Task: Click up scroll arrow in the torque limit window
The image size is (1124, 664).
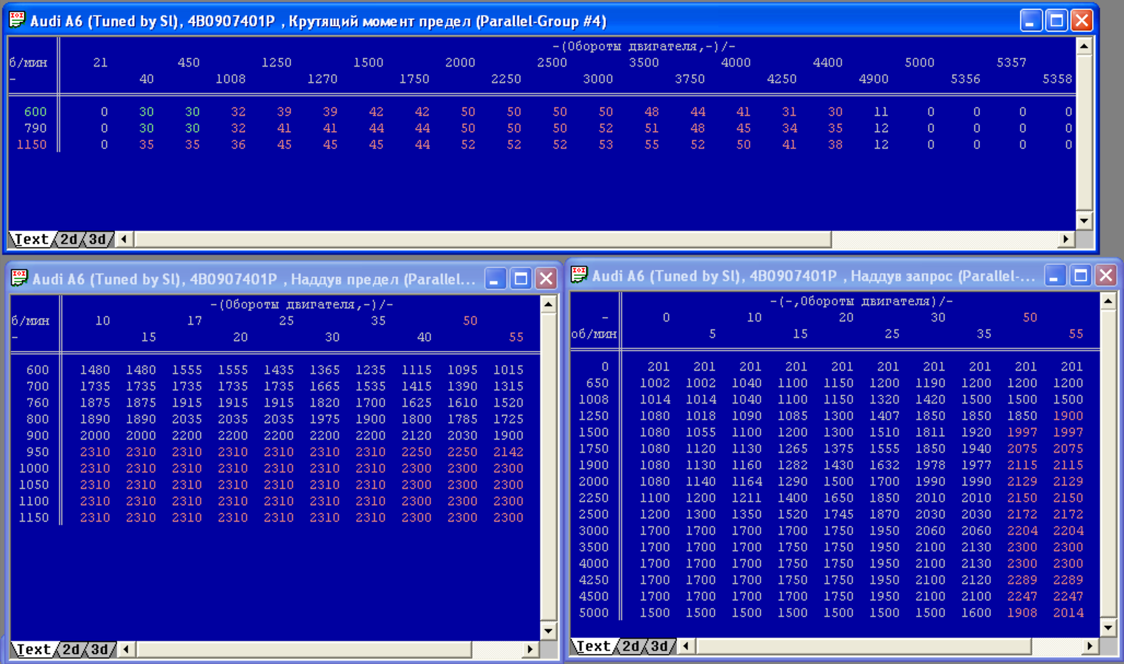Action: tap(1084, 46)
